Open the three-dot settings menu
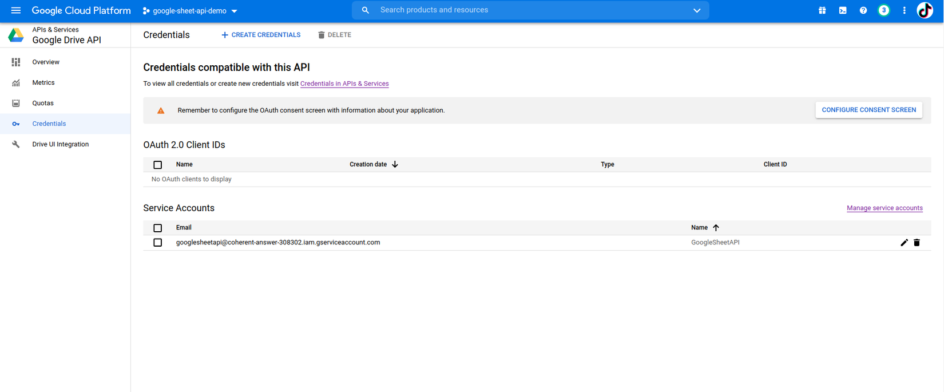This screenshot has height=392, width=944. tap(905, 10)
